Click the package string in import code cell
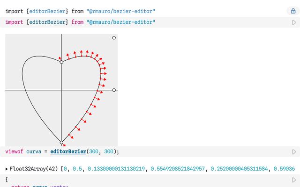Viewport: 300px width, 187px height. pos(121,22)
